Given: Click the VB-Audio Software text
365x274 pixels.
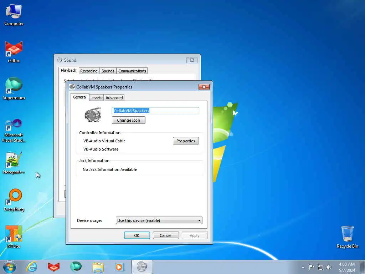Looking at the screenshot, I should click(x=101, y=149).
